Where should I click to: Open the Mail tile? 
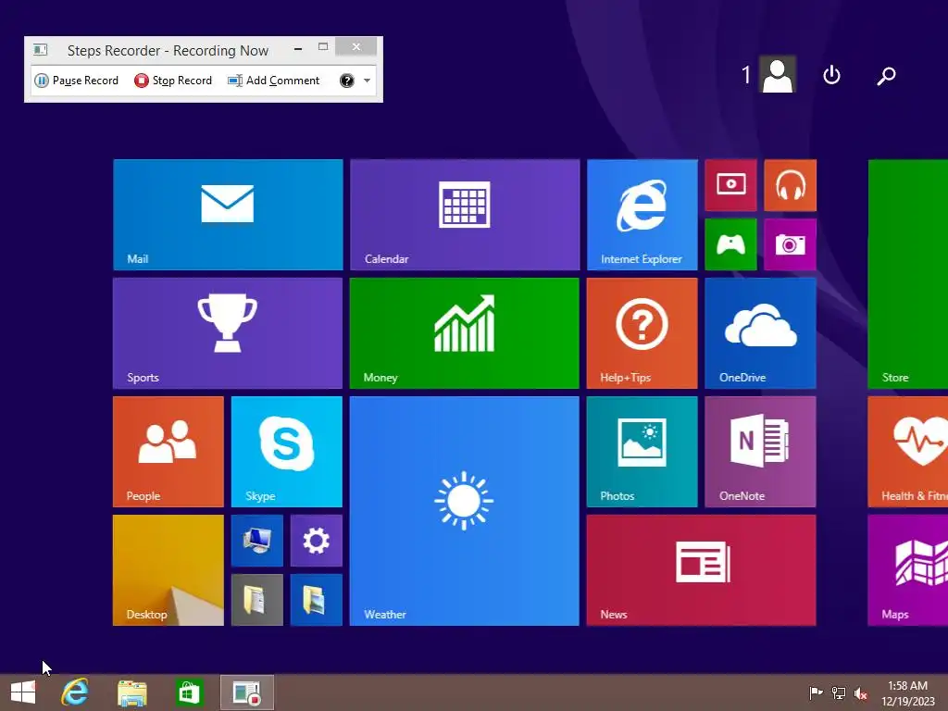(x=228, y=215)
